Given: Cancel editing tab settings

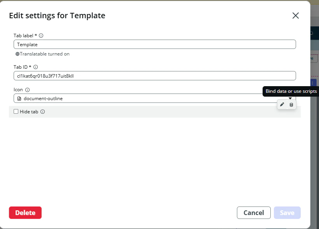Looking at the screenshot, I should point(254,213).
